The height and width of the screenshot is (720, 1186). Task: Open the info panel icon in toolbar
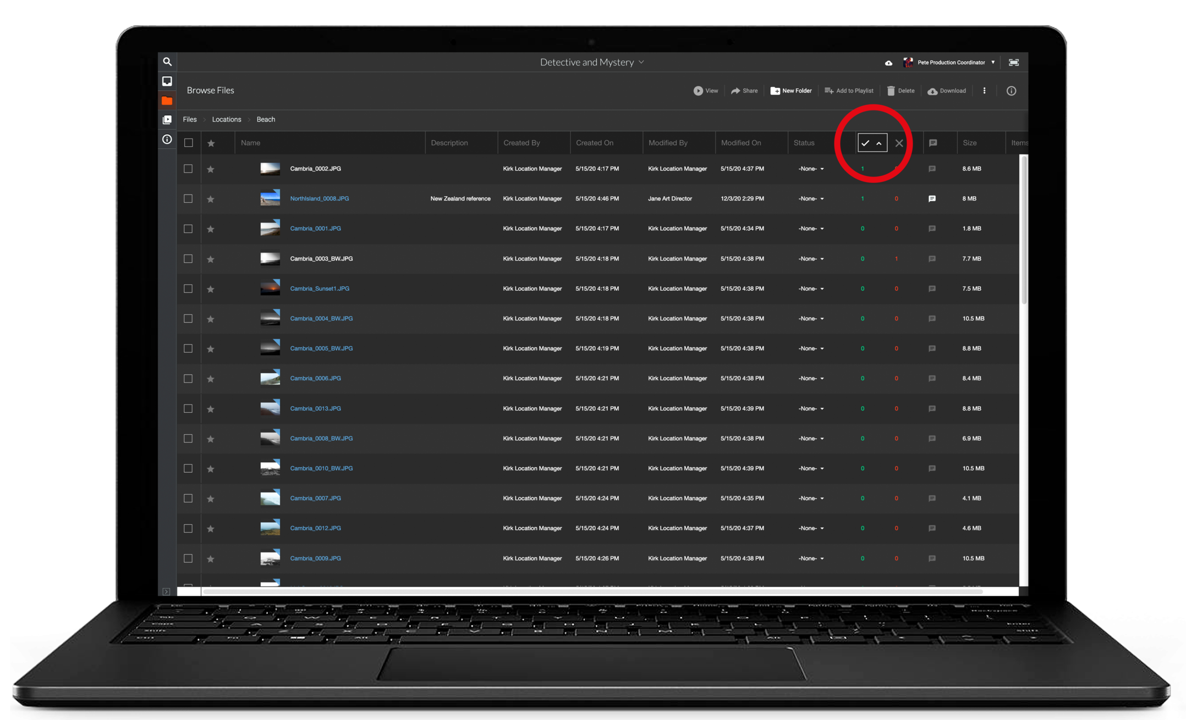click(1011, 91)
